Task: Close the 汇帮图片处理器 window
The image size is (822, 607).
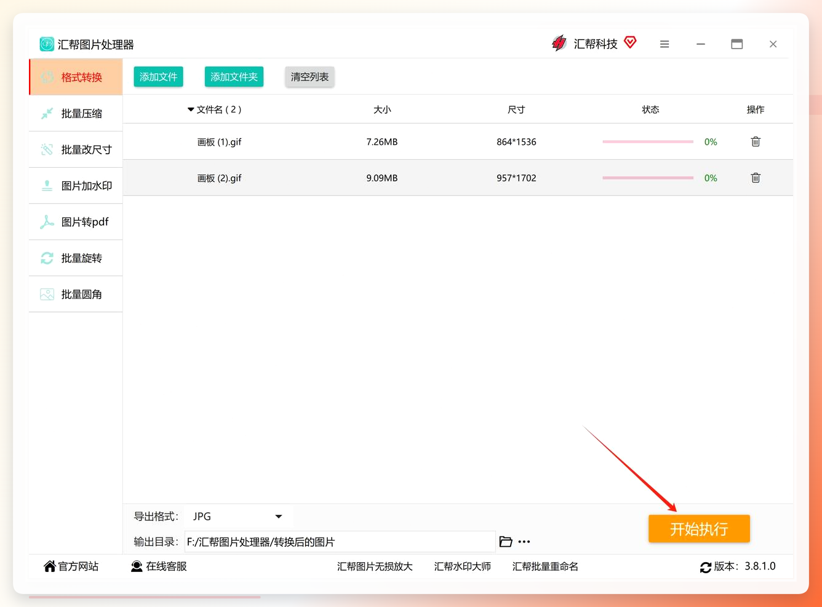Action: (x=773, y=44)
